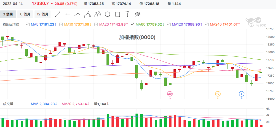Screen dimensions: 276x127
Task: Select the angle line drawing tool
Action: click(x=77, y=14)
